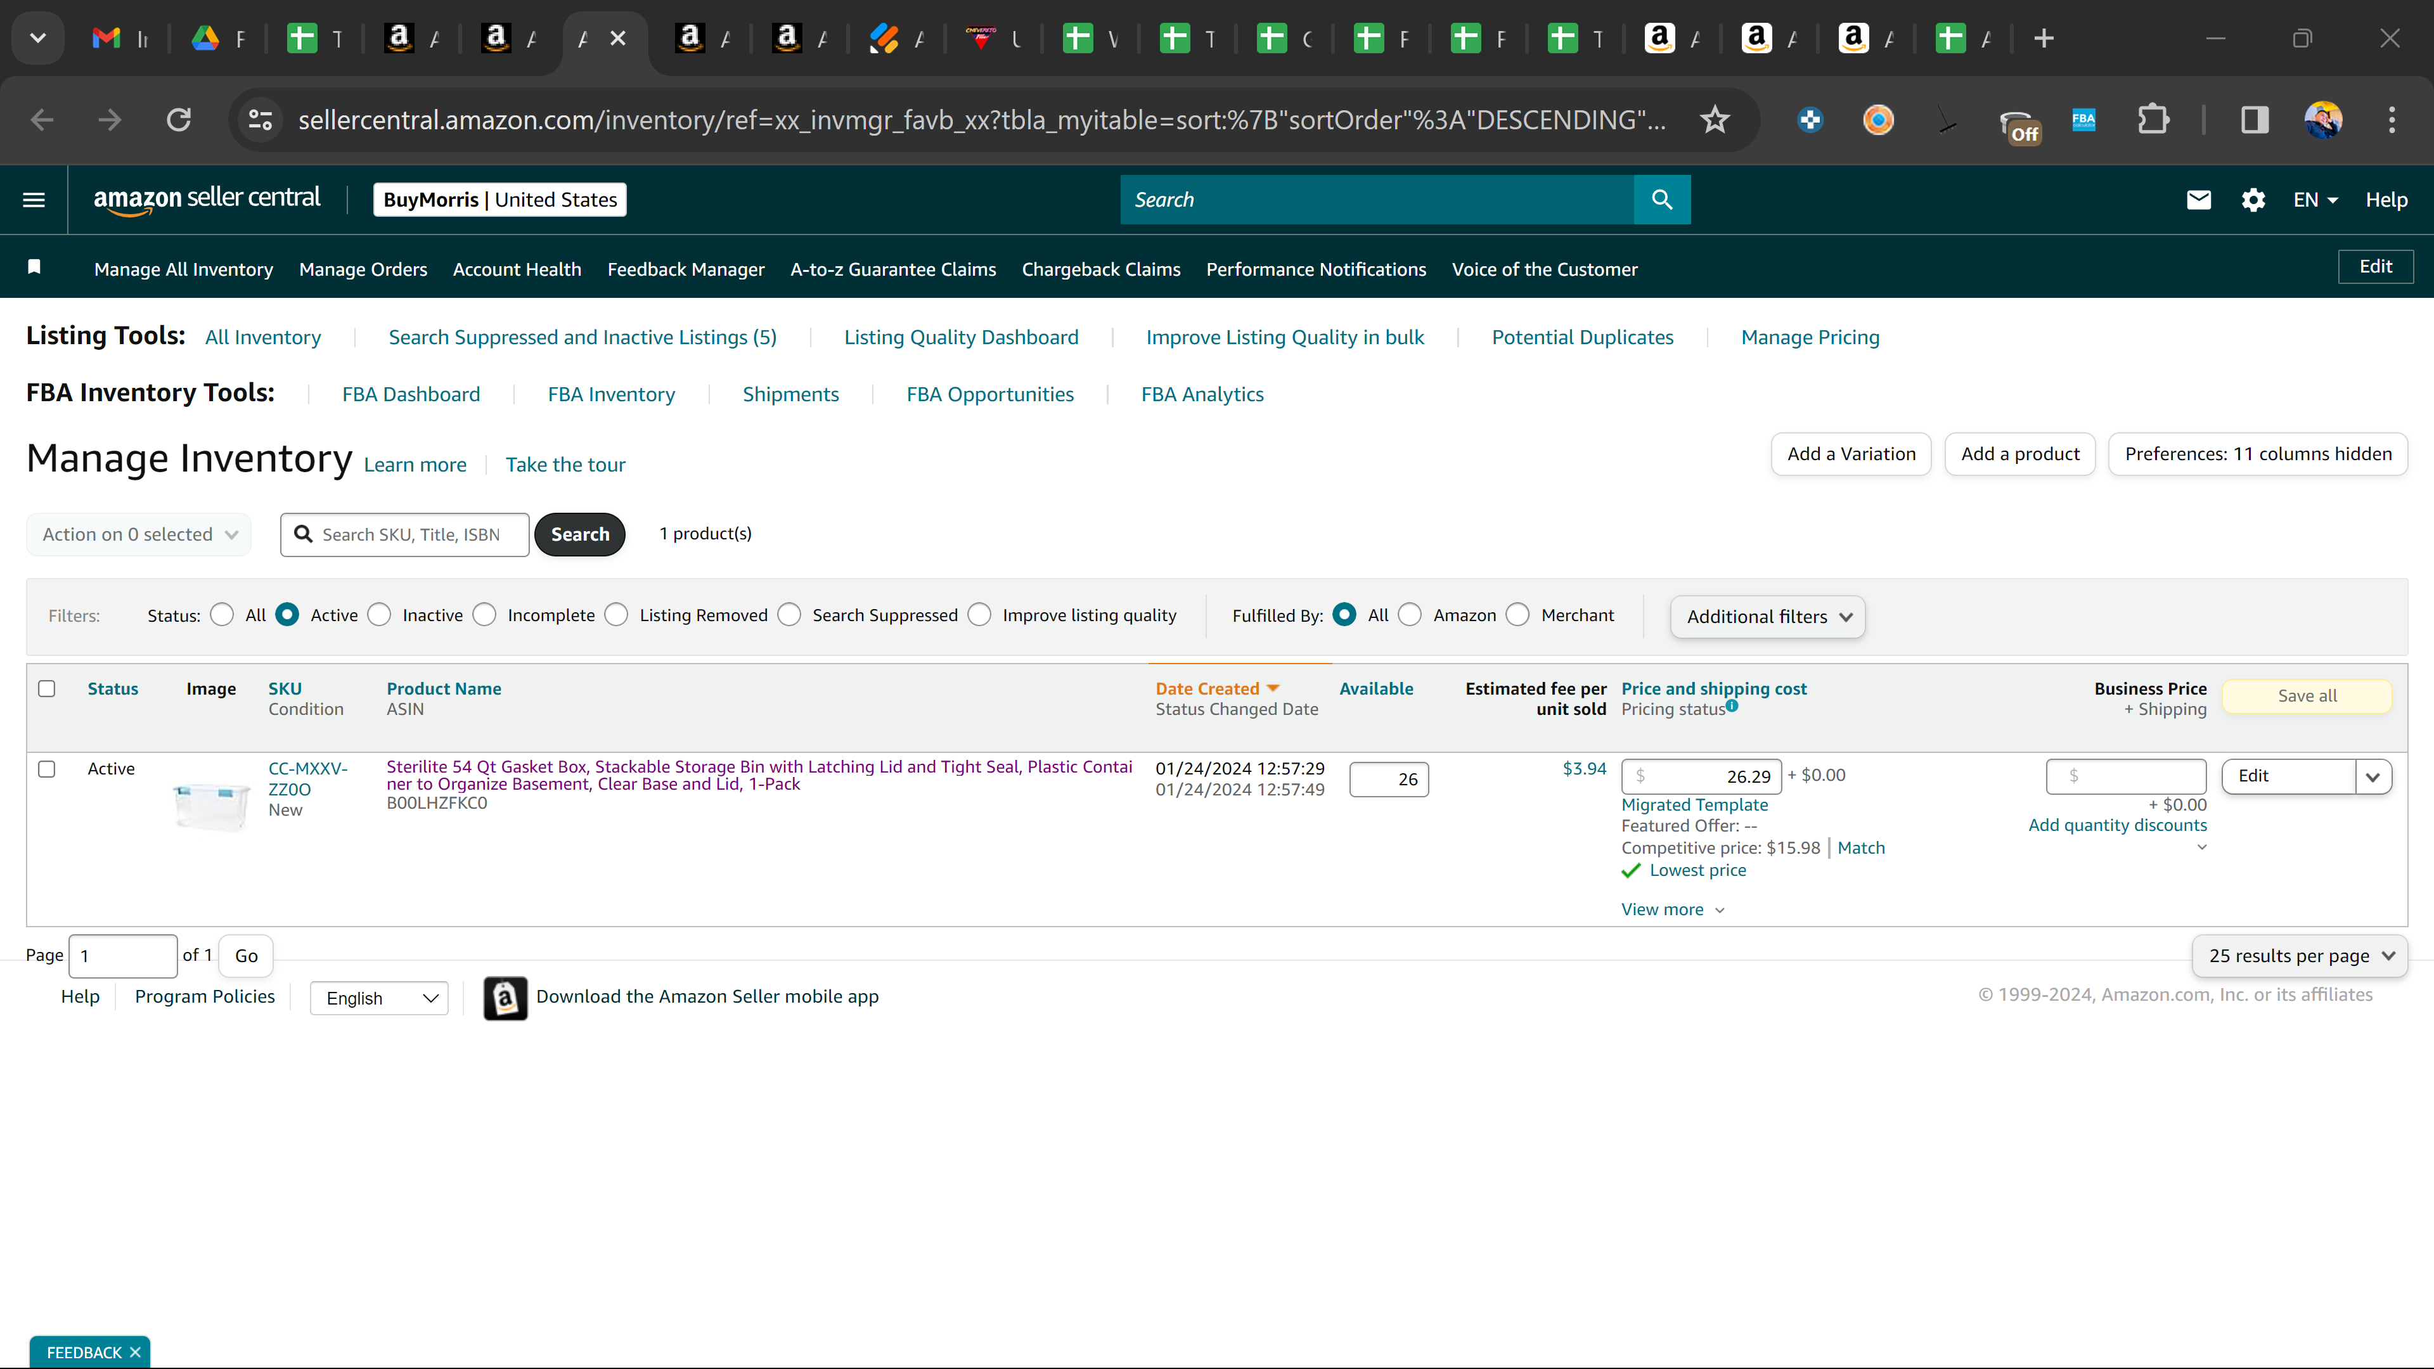Open the FBA extension icon in toolbar
The image size is (2434, 1369).
pyautogui.click(x=2083, y=120)
